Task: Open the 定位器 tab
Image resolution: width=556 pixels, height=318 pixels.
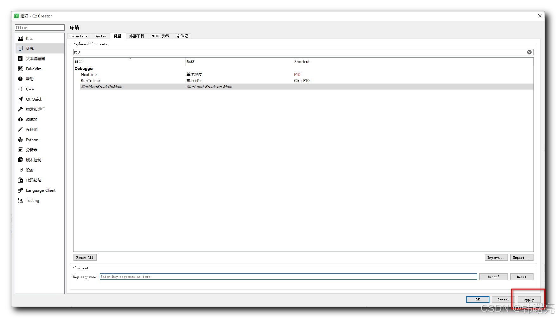Action: [x=182, y=36]
